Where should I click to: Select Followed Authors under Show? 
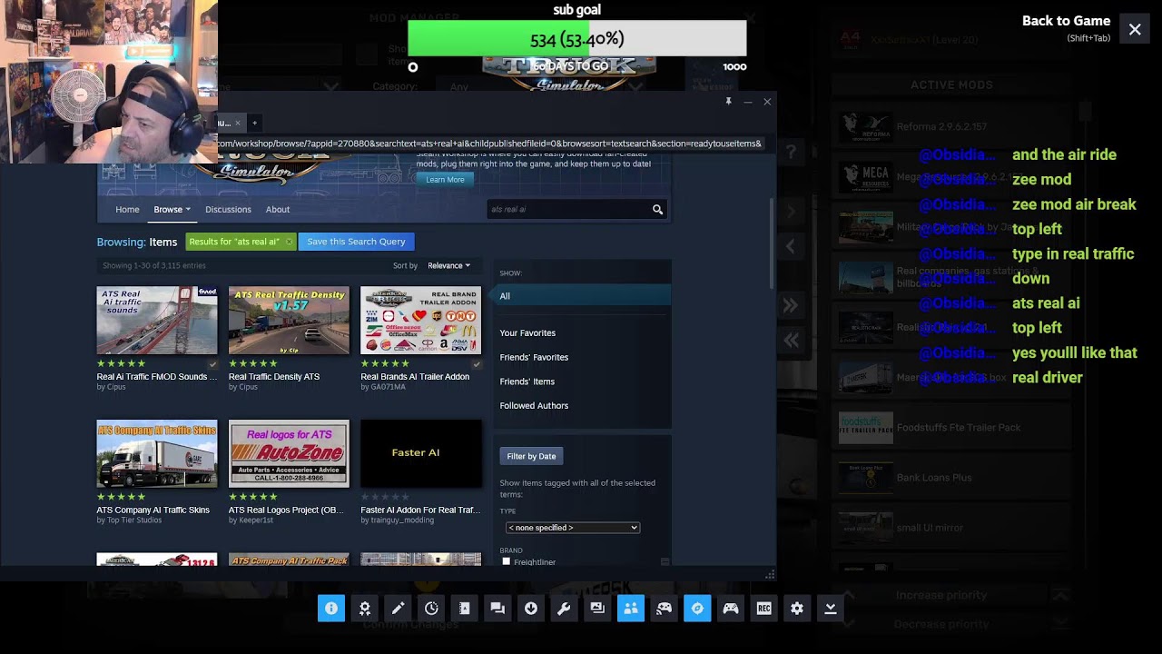534,406
